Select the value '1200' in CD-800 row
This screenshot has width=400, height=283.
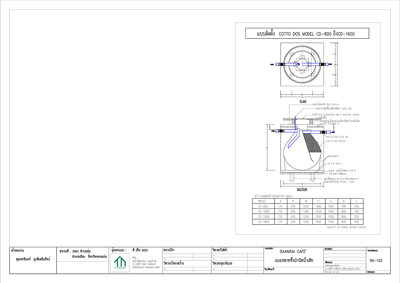point(306,206)
